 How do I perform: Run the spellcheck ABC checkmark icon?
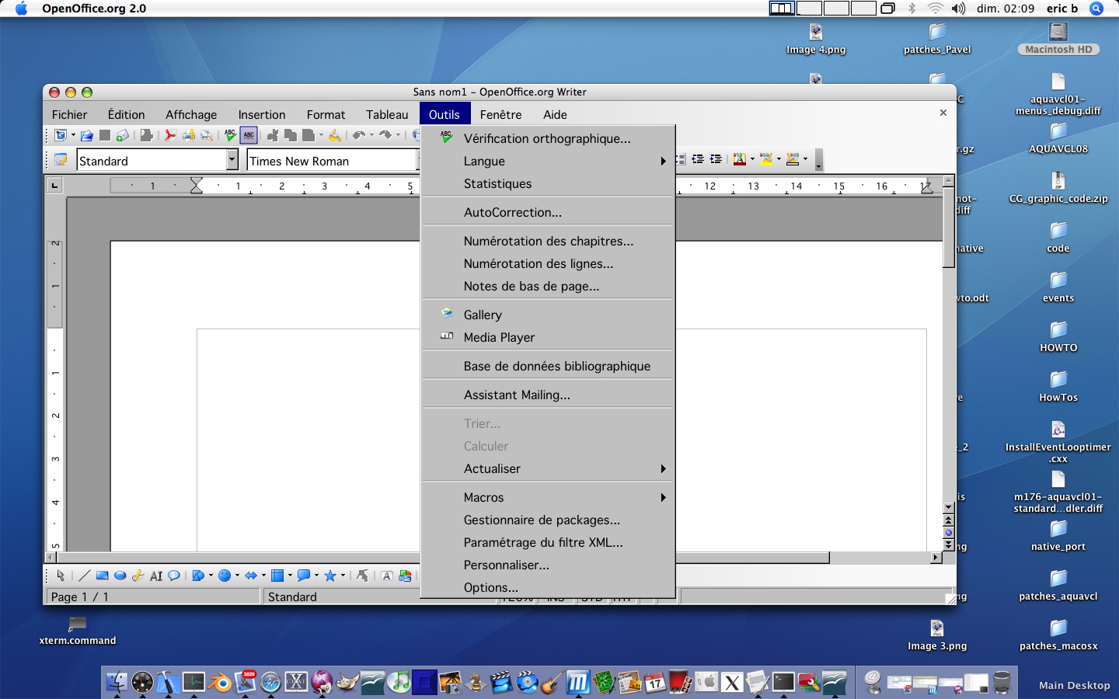pos(231,135)
